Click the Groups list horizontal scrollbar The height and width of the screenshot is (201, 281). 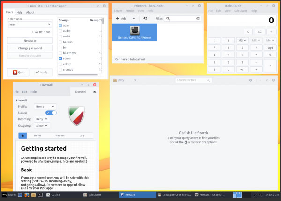click(78, 75)
